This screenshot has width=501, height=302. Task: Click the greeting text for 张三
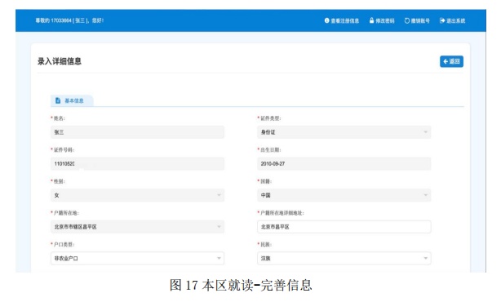click(x=69, y=20)
